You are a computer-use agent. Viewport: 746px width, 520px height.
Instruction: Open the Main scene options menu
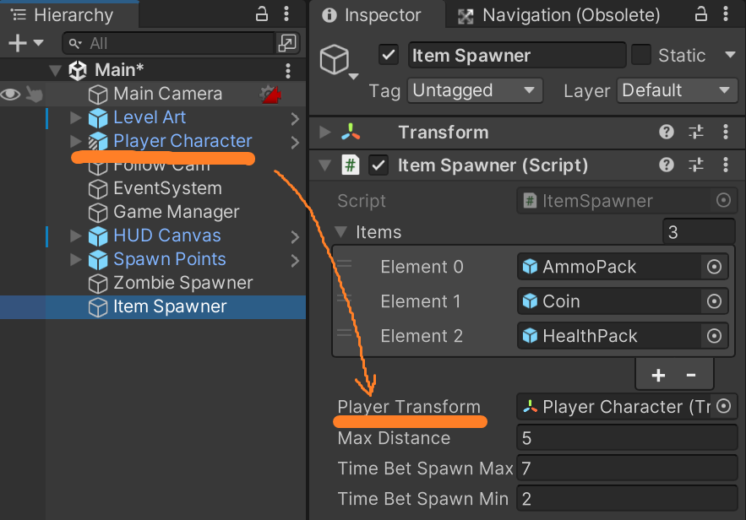click(x=288, y=70)
